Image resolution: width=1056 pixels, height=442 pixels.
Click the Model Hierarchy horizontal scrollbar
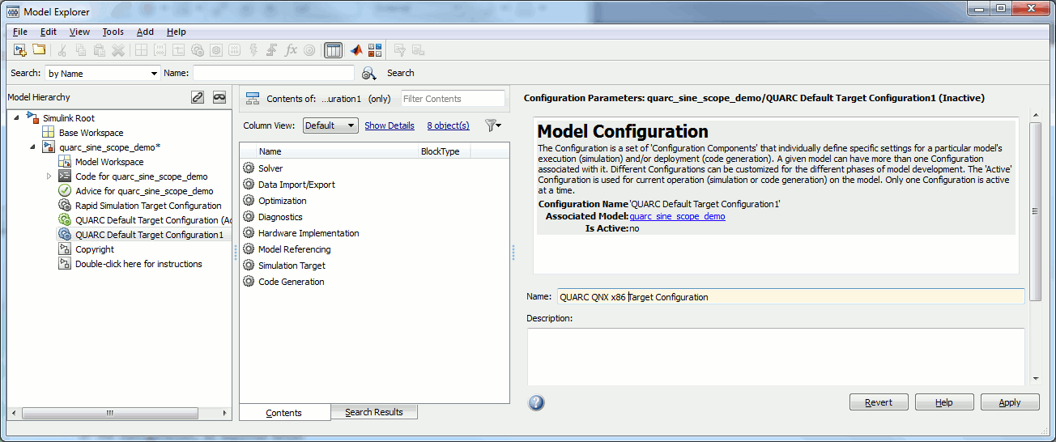(x=110, y=413)
